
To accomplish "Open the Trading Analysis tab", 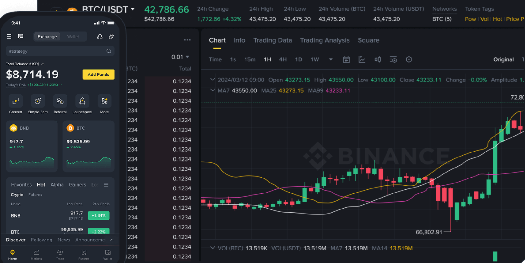I will 325,40.
